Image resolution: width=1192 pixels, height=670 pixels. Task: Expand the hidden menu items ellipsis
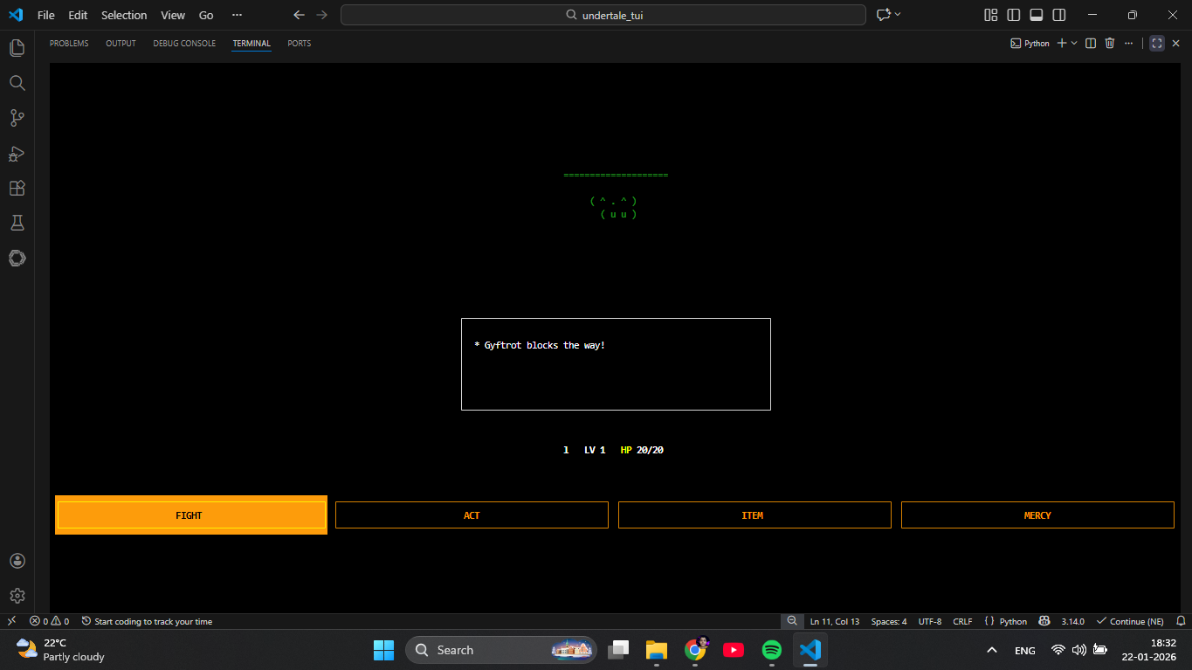click(237, 15)
